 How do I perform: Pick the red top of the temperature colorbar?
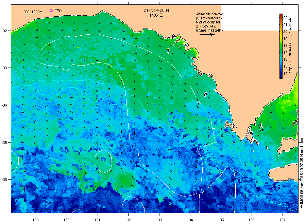coord(281,15)
